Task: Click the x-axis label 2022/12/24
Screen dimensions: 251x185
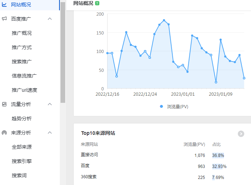Action: (x=145, y=94)
